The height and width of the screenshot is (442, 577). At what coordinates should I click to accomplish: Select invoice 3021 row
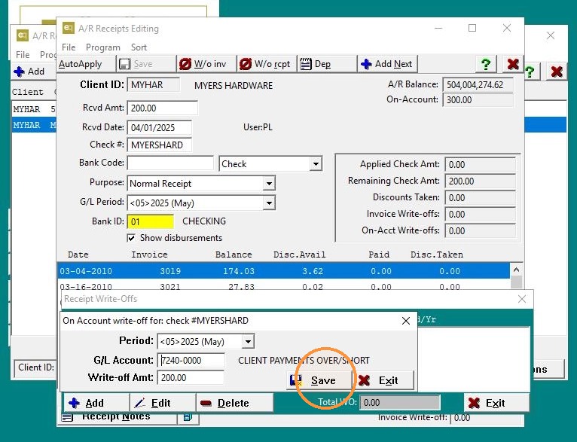click(284, 286)
